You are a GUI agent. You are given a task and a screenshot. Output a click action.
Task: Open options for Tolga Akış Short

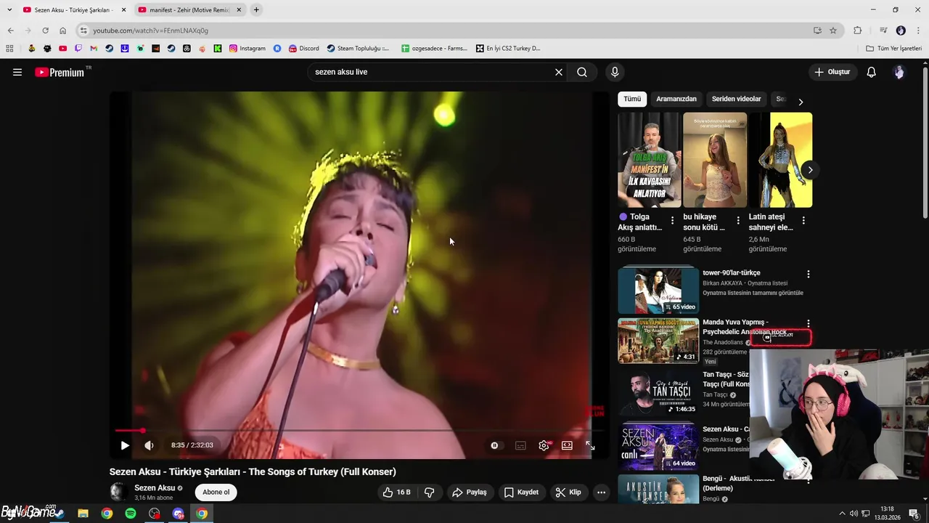coord(672,220)
